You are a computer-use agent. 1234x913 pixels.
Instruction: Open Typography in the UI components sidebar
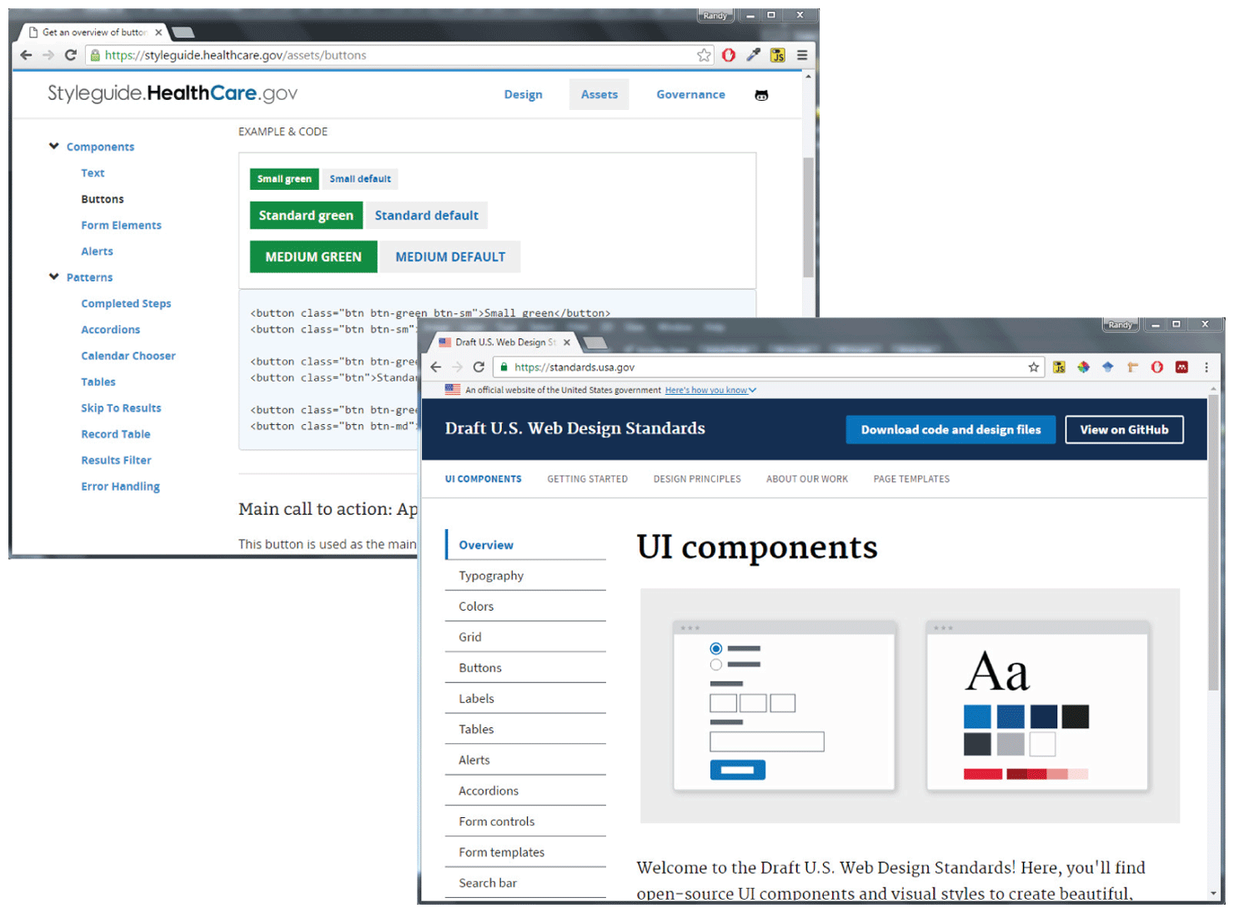491,576
